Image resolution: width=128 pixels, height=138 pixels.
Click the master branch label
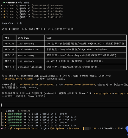(x=76, y=128)
